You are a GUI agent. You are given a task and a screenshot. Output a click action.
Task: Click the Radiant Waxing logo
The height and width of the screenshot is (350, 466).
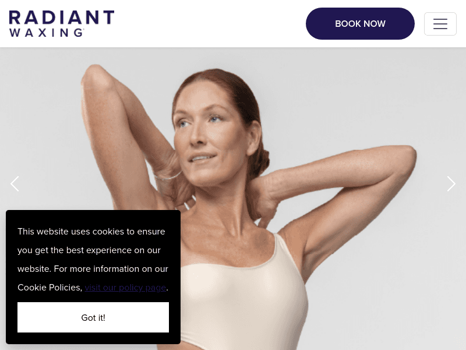click(x=62, y=23)
